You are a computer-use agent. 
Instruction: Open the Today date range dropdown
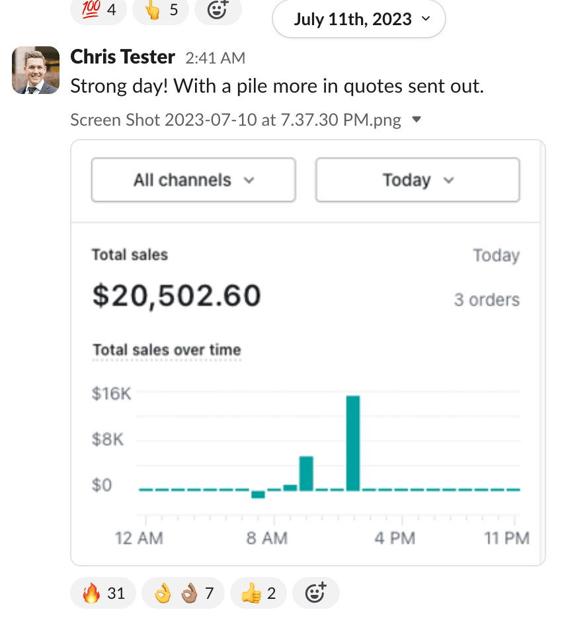[417, 180]
